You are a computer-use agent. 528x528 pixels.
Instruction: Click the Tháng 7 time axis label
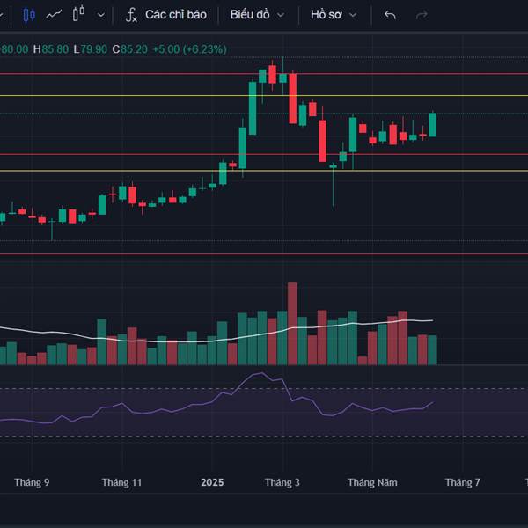(462, 482)
